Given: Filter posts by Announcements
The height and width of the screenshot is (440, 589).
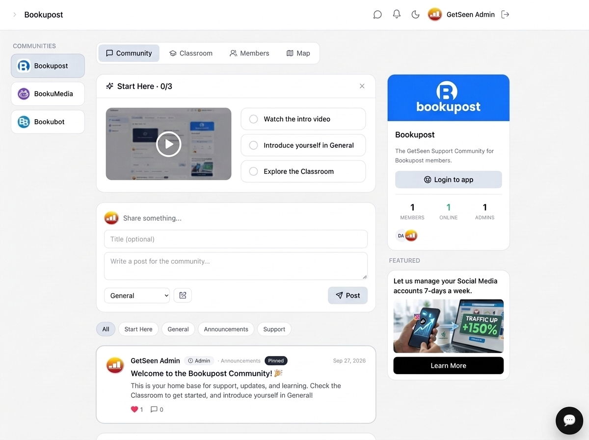Looking at the screenshot, I should pos(226,329).
